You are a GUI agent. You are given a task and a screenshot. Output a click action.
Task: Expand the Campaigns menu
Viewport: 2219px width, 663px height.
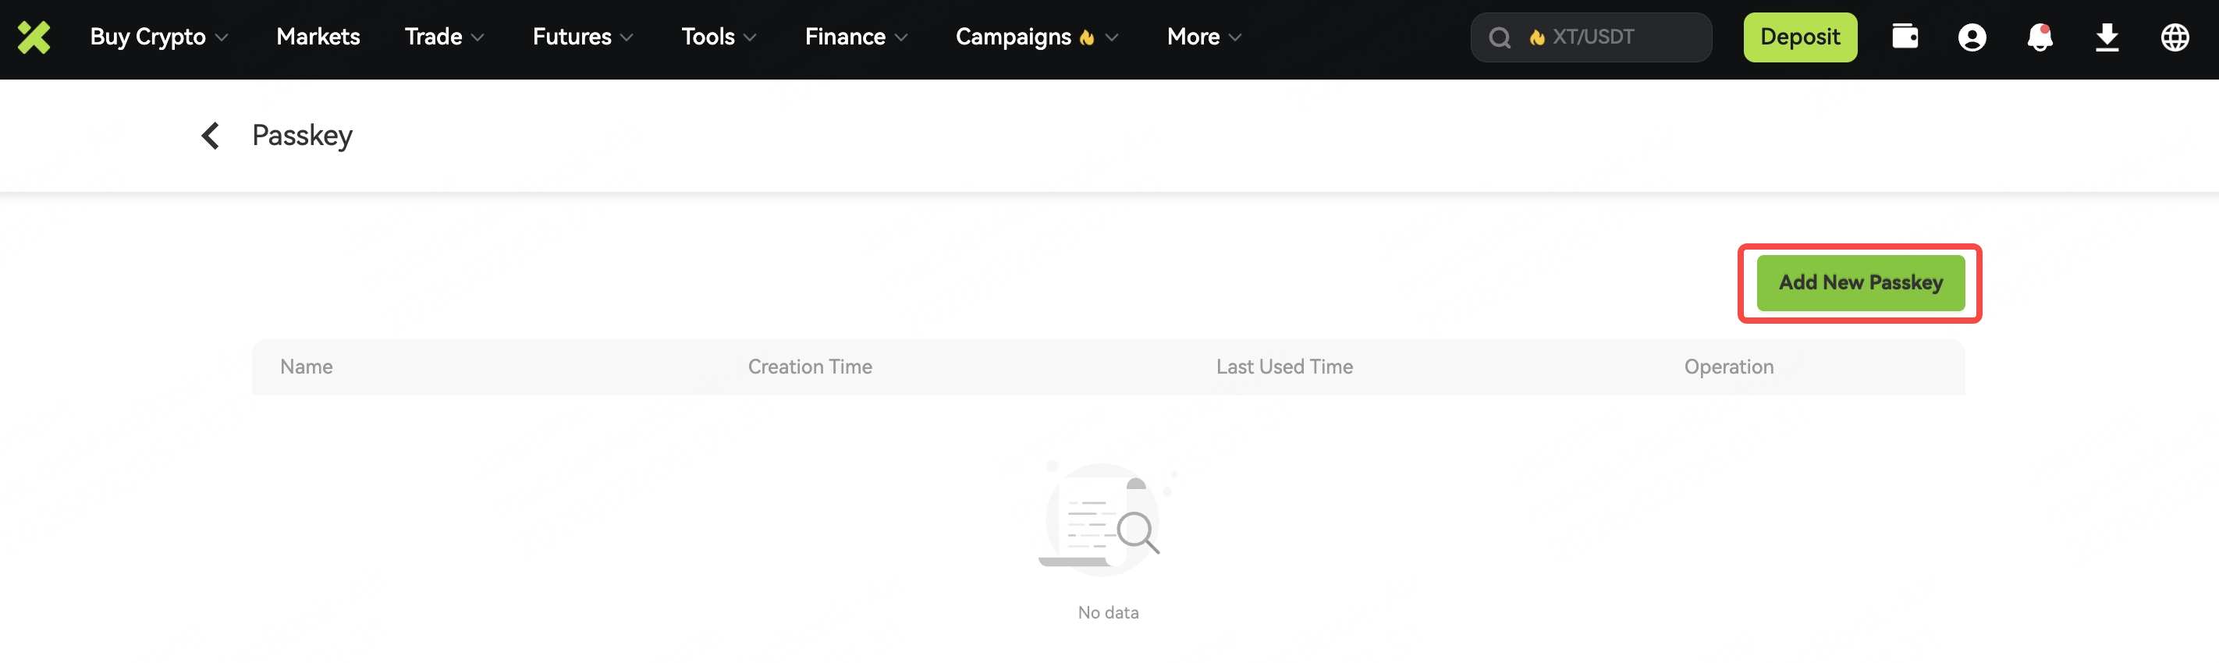[1036, 37]
